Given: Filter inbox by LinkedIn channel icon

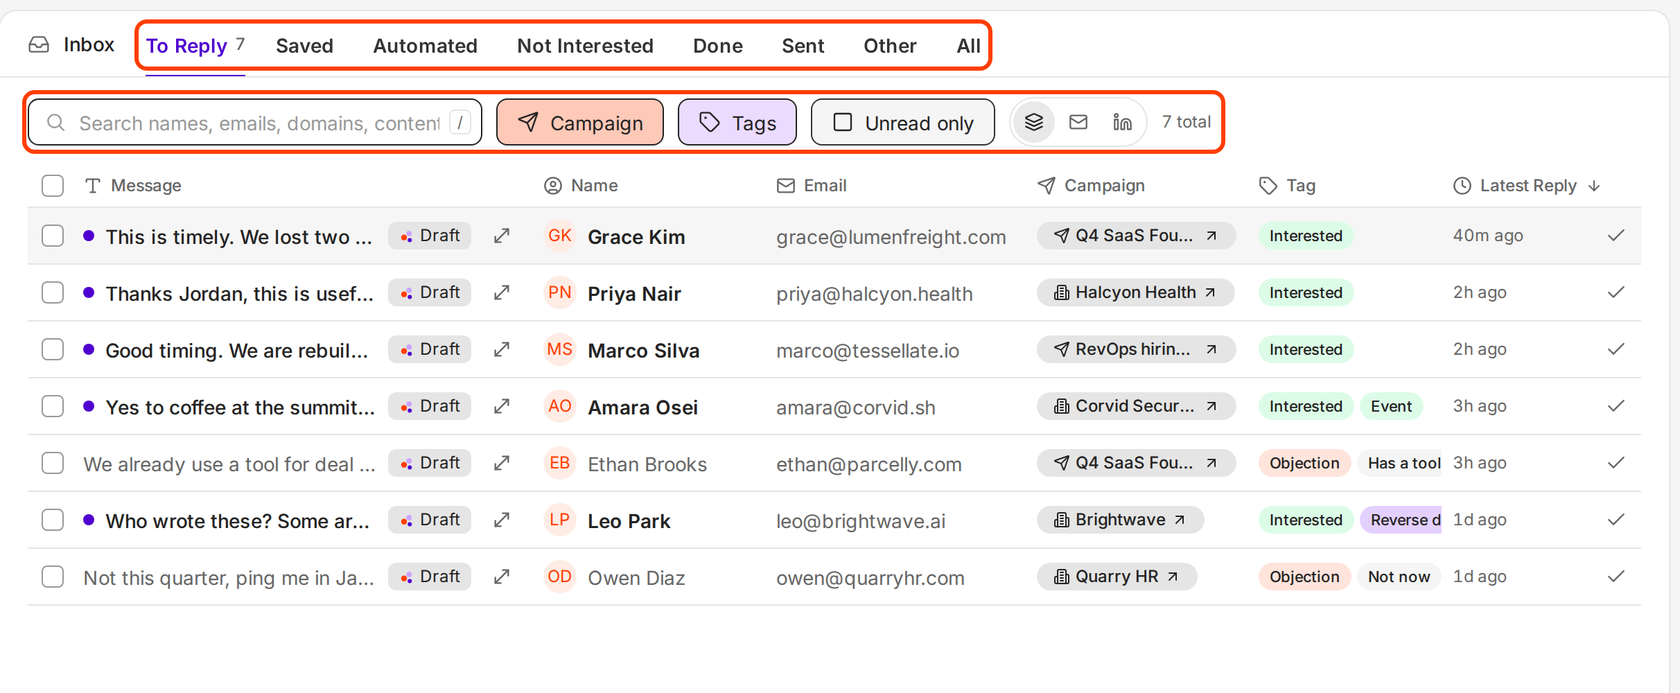Looking at the screenshot, I should click(x=1122, y=122).
